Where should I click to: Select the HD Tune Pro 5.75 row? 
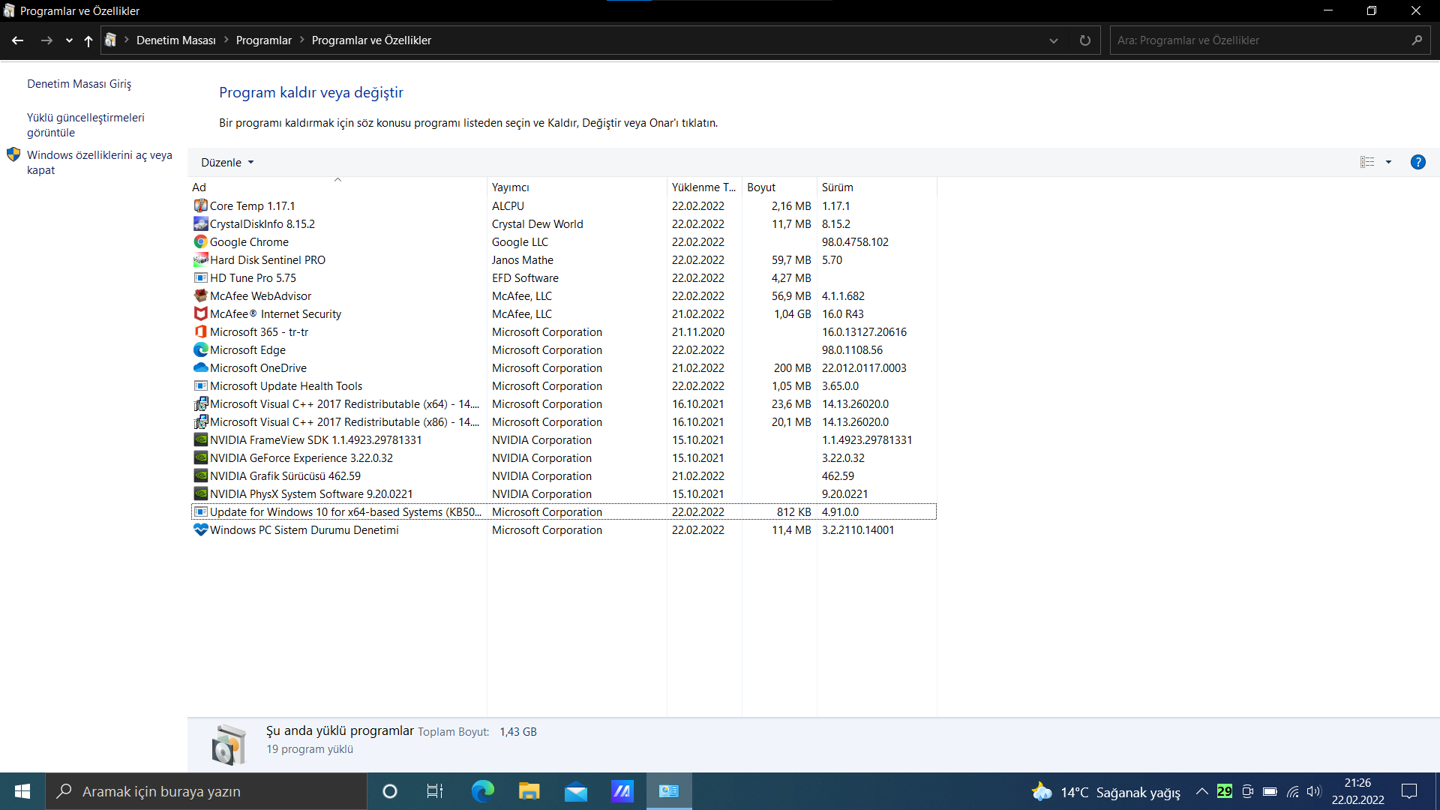click(x=563, y=278)
